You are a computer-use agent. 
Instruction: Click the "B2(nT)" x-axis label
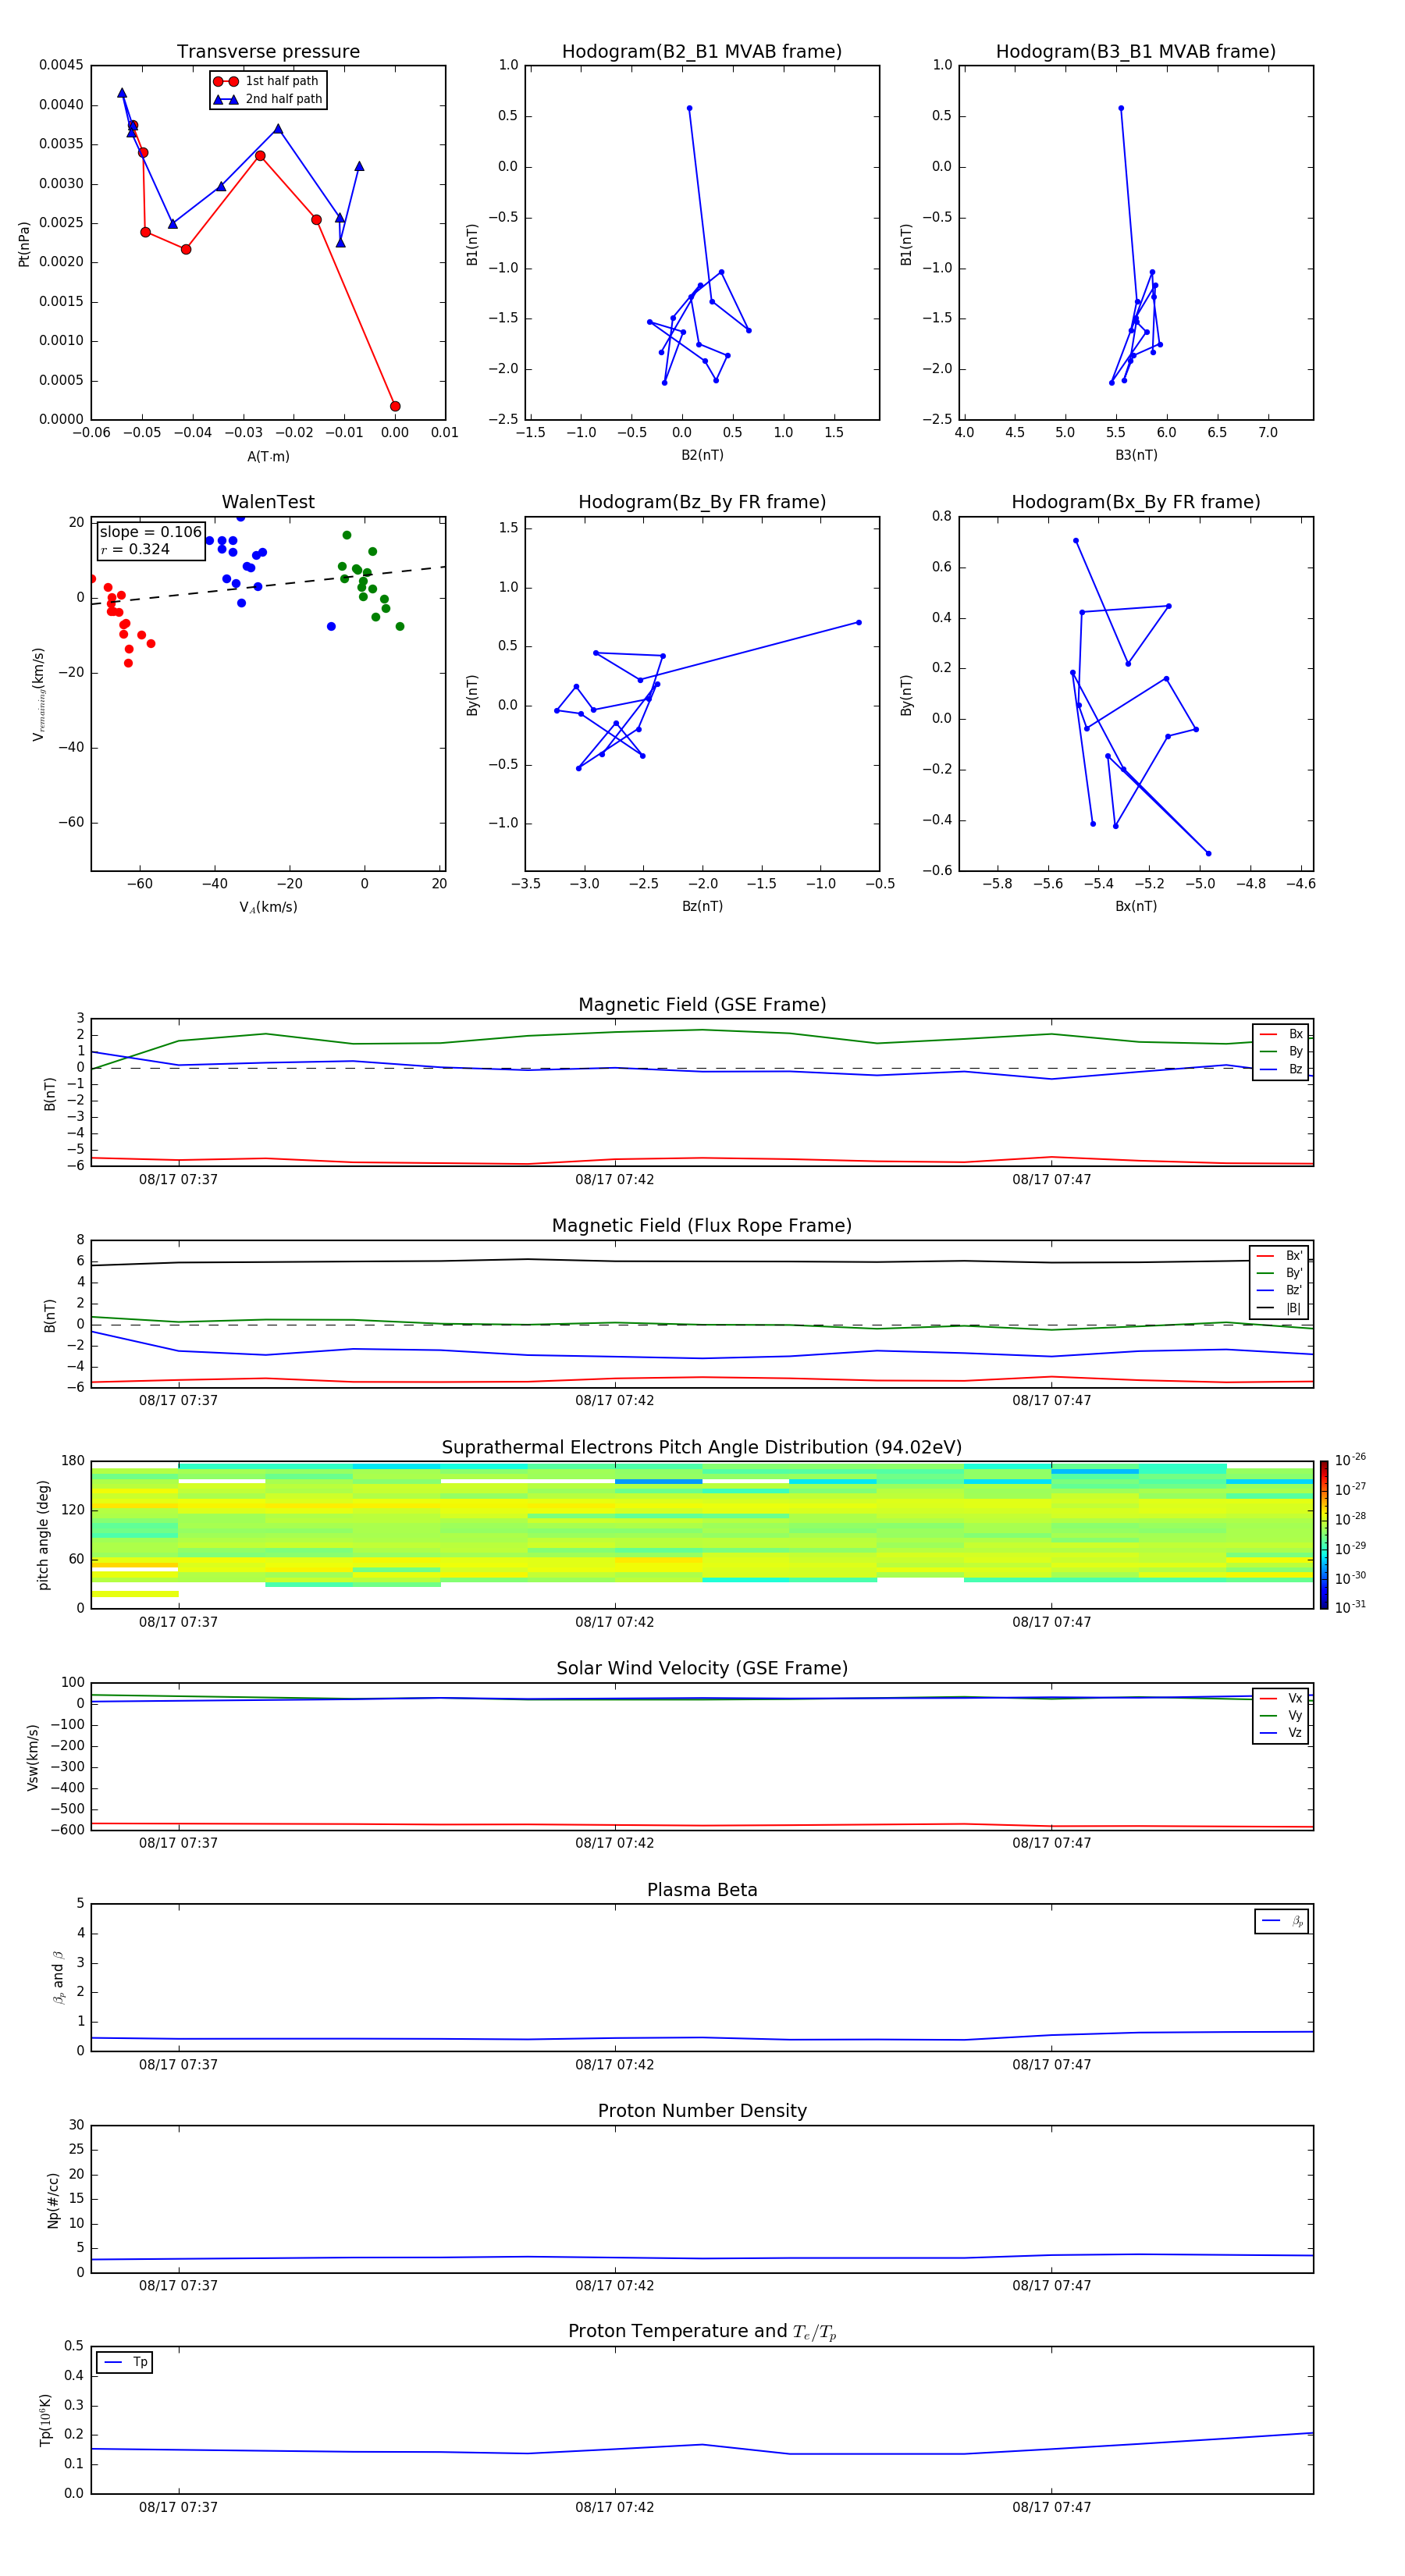click(702, 455)
